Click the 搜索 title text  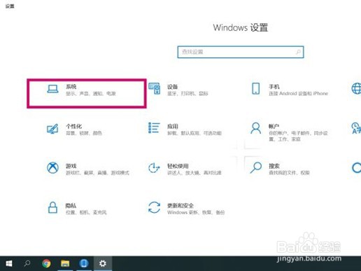pyautogui.click(x=274, y=166)
